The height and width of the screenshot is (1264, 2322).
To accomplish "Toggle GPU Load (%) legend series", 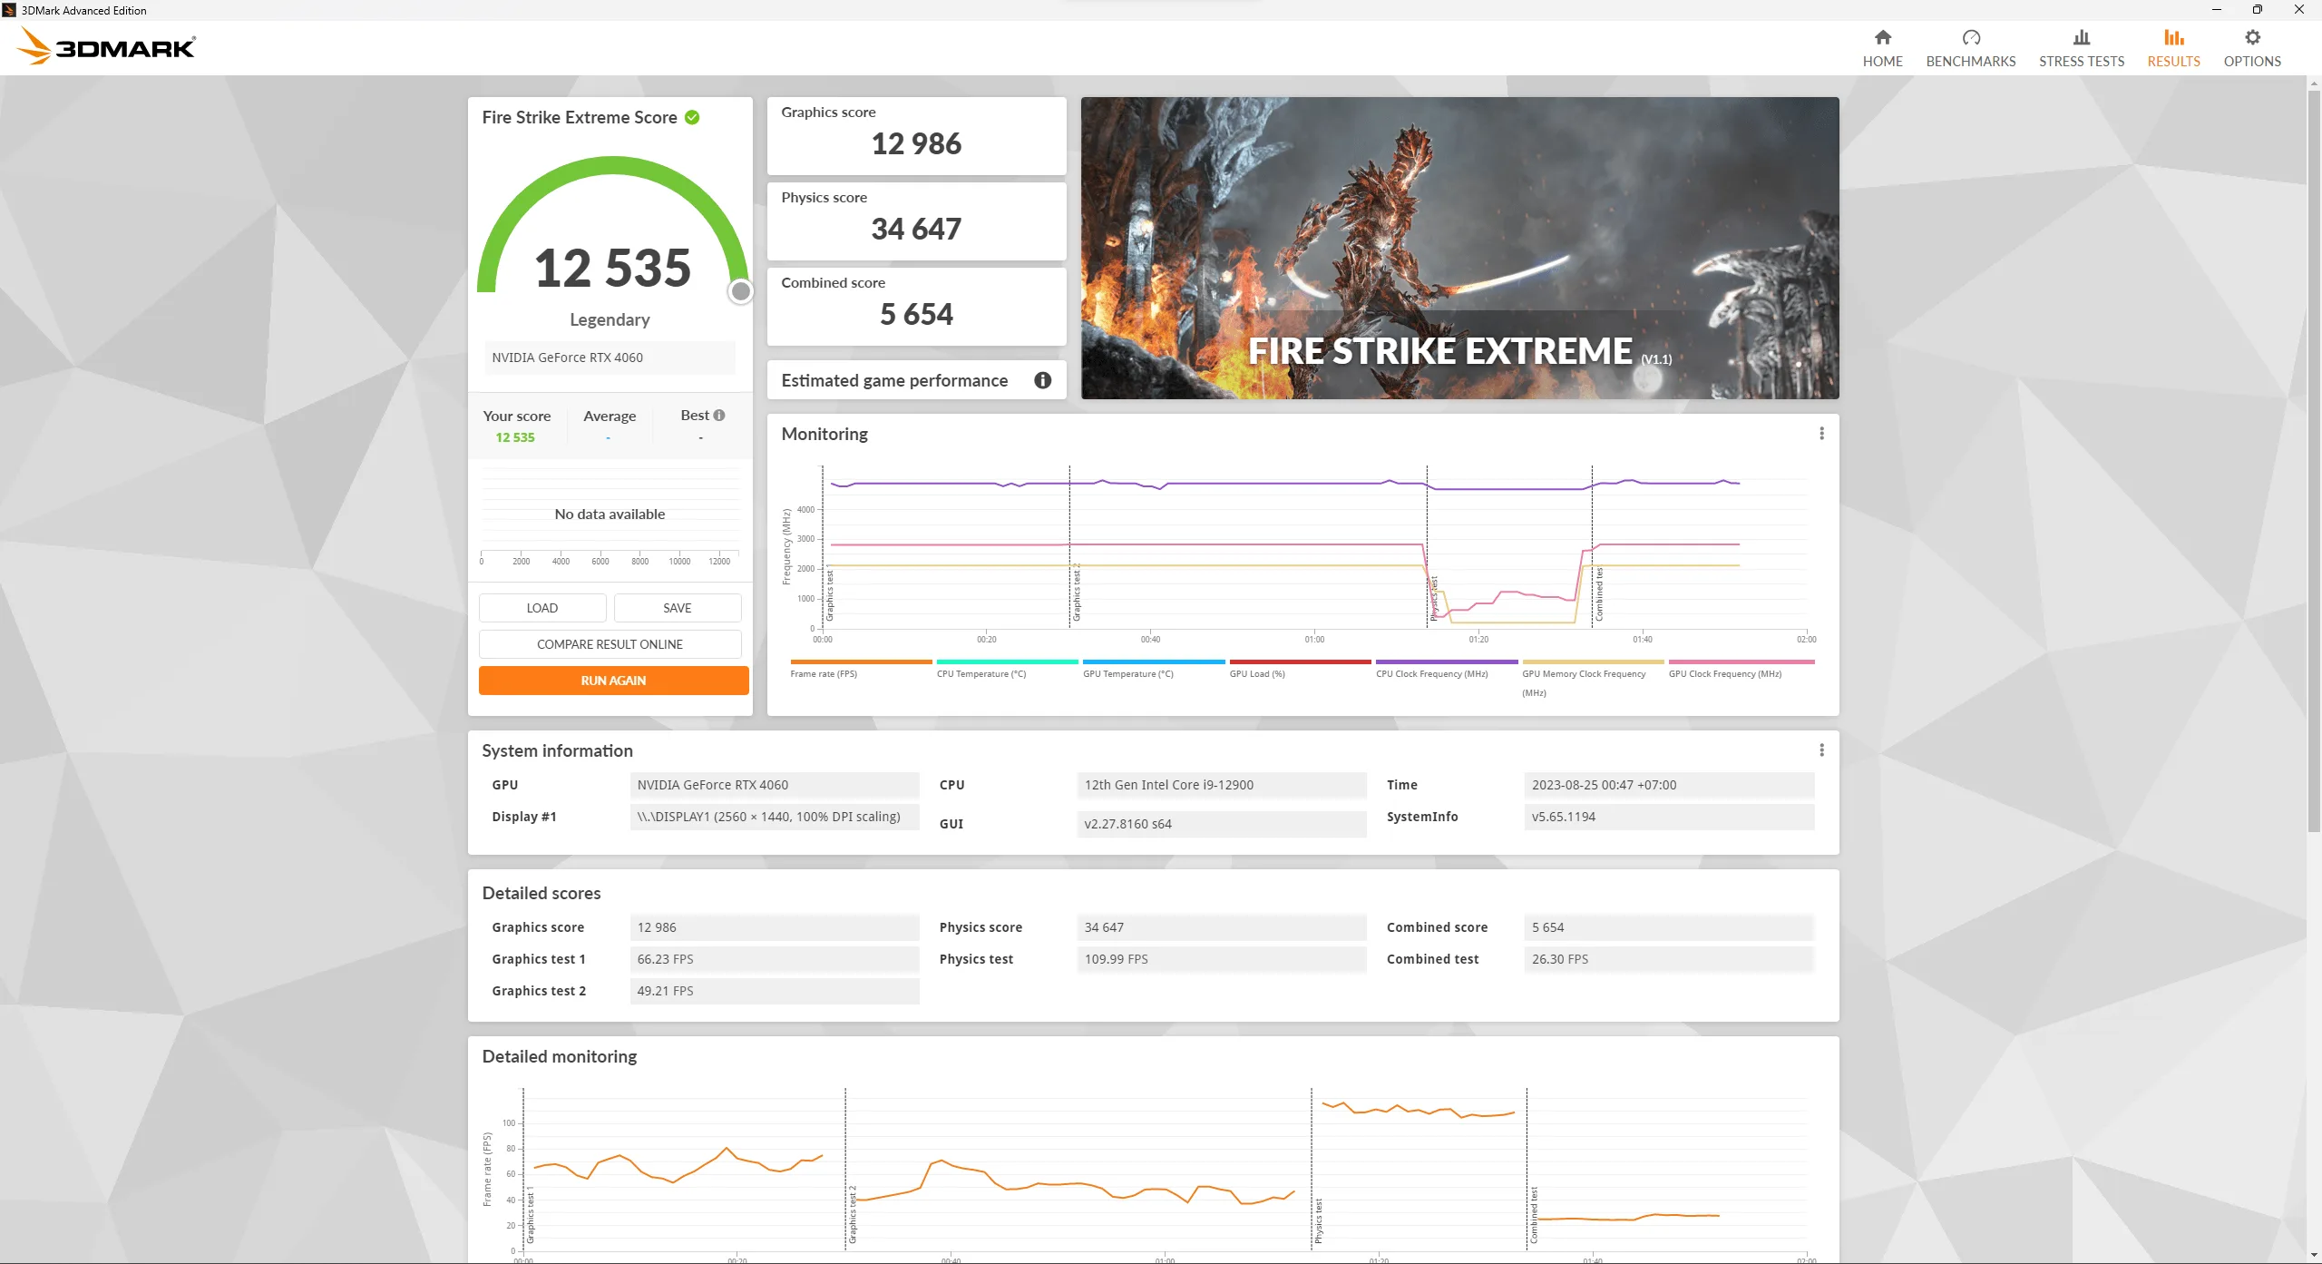I will tap(1300, 669).
